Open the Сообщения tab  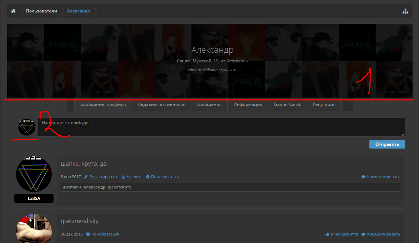209,104
